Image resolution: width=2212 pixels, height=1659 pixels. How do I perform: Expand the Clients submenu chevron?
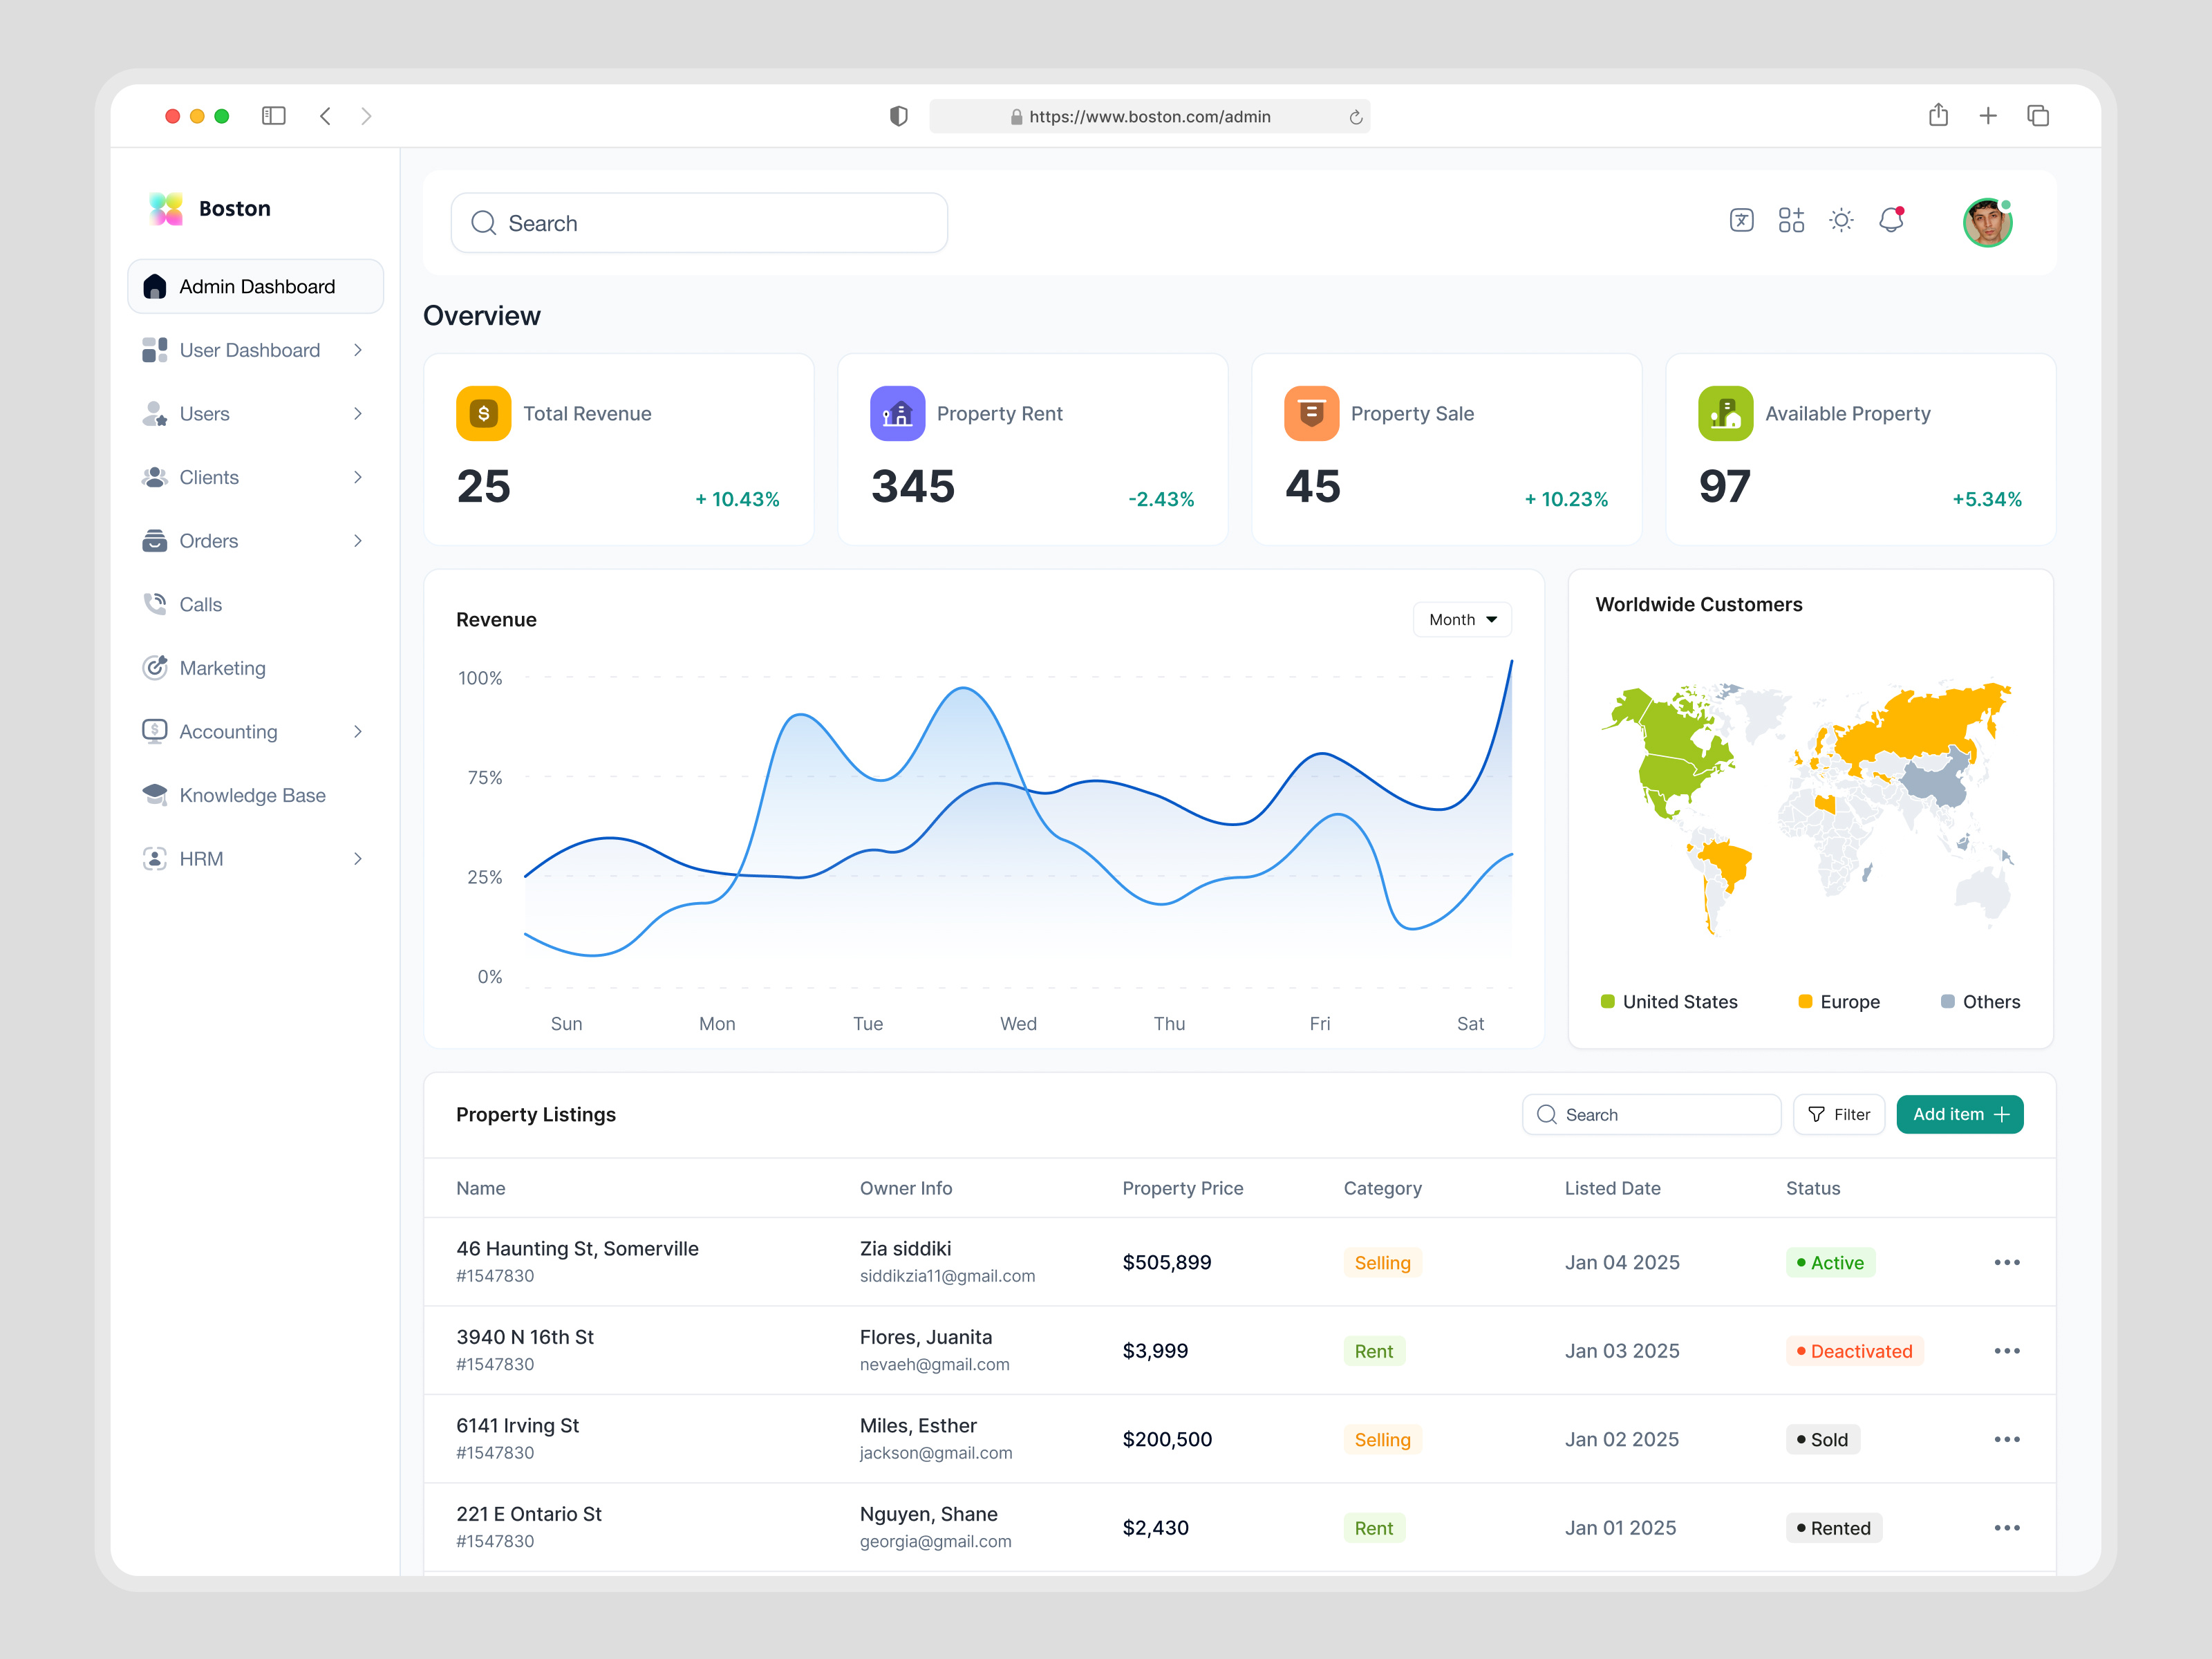(x=358, y=477)
